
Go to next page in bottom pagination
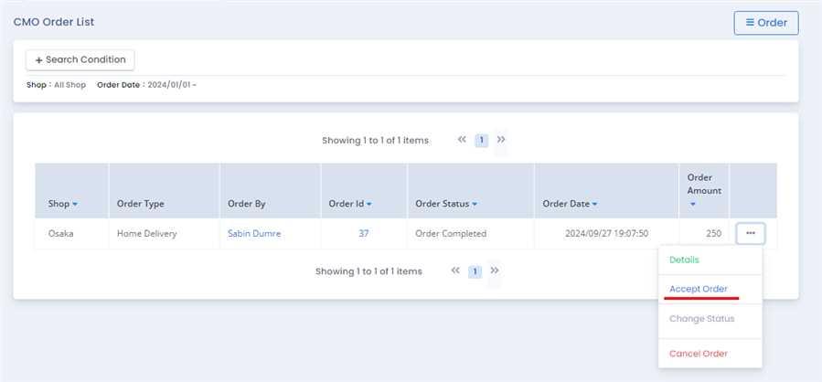point(495,271)
